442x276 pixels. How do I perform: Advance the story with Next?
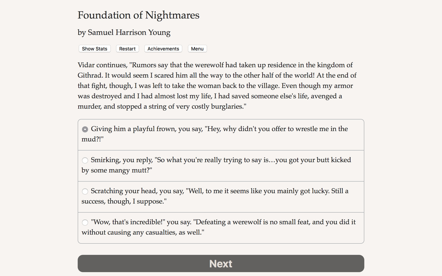[220, 263]
